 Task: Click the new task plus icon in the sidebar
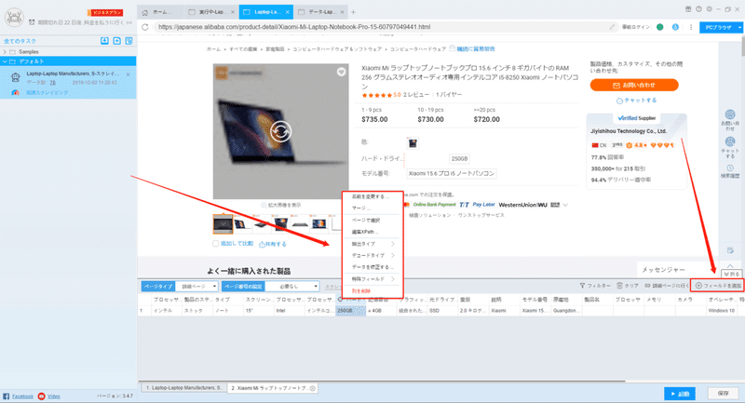(x=117, y=41)
